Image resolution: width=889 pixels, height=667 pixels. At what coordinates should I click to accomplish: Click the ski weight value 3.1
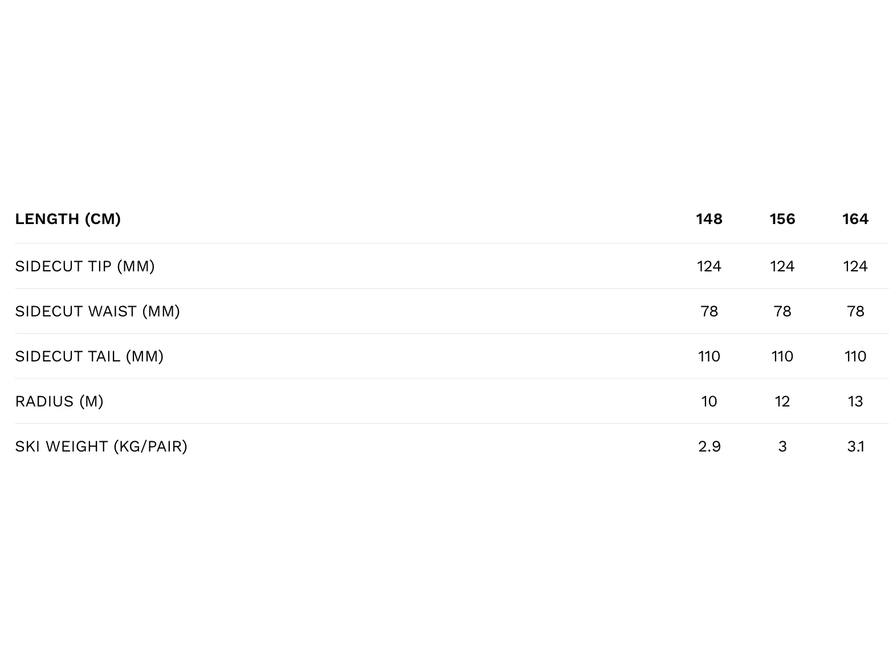click(855, 446)
